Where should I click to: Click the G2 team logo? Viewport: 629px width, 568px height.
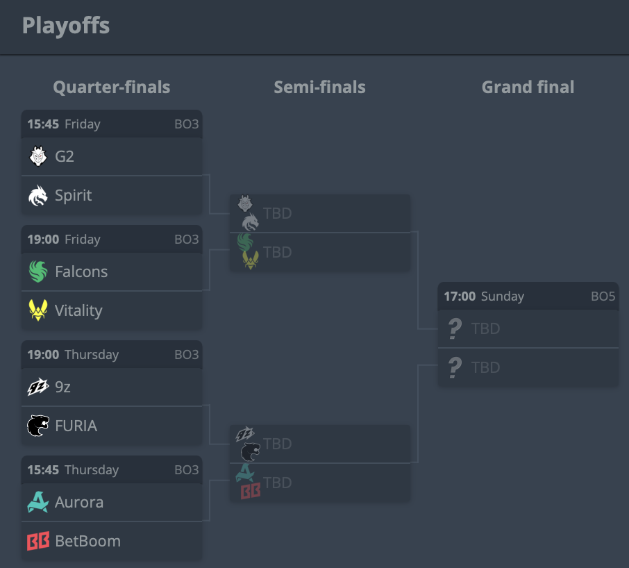click(38, 156)
